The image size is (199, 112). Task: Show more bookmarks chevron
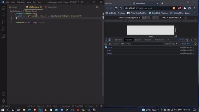click(194, 13)
